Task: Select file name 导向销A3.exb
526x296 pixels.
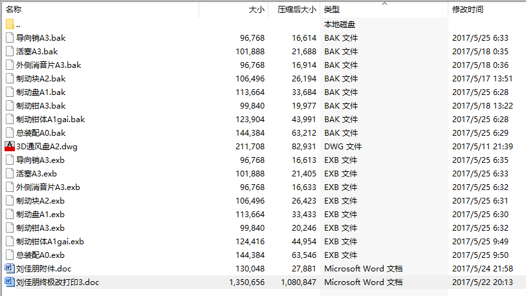Action: coord(40,160)
